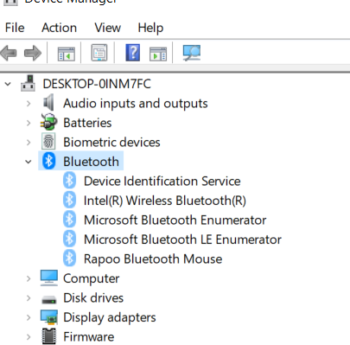Click the Computer monitor icon
Screen dimensions: 350x345
point(49,278)
